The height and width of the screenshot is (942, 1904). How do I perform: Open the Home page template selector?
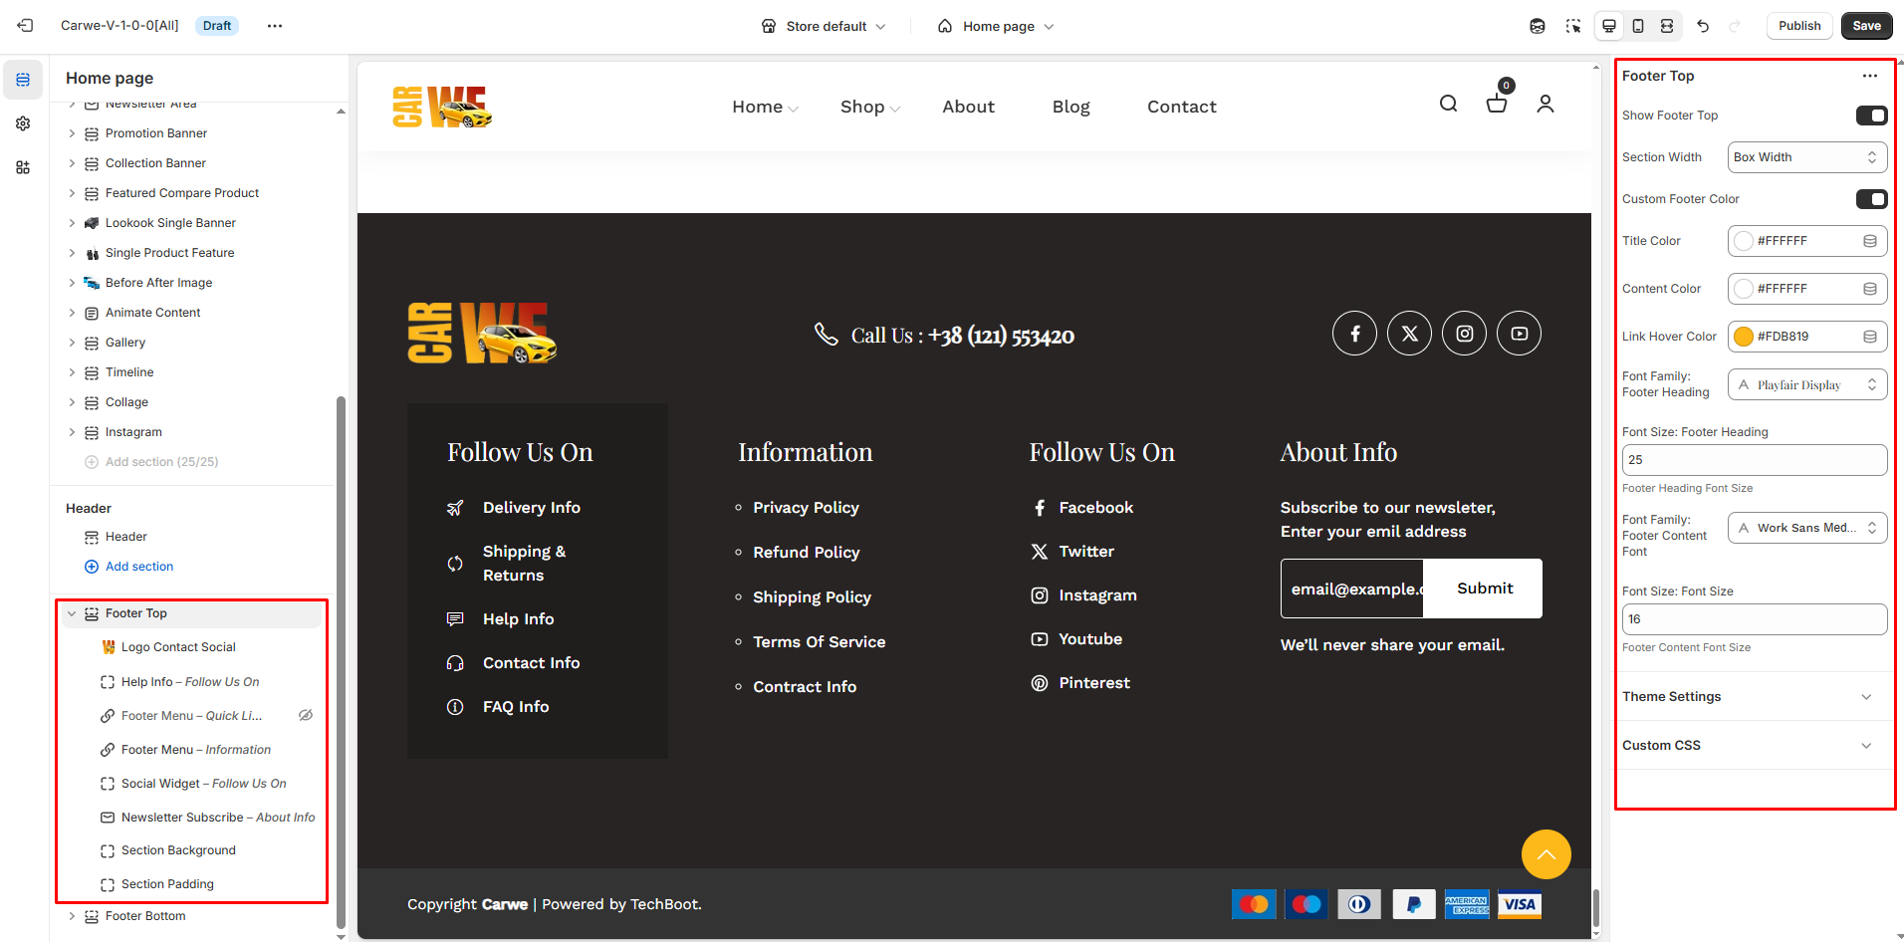[996, 26]
